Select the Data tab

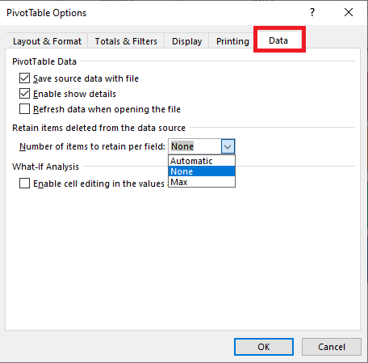click(278, 40)
